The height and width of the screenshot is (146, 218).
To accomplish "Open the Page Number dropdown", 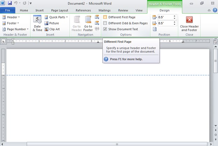I will tap(15, 29).
